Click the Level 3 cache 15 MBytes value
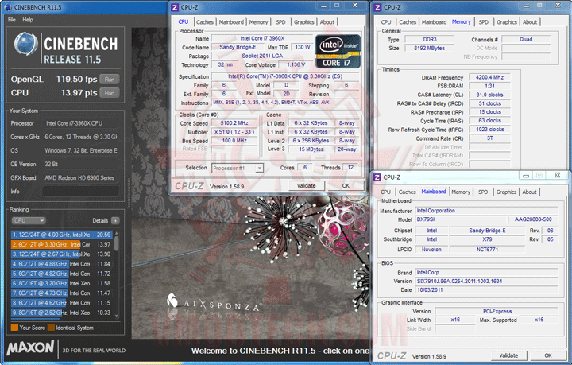The width and height of the screenshot is (572, 365). [x=311, y=149]
